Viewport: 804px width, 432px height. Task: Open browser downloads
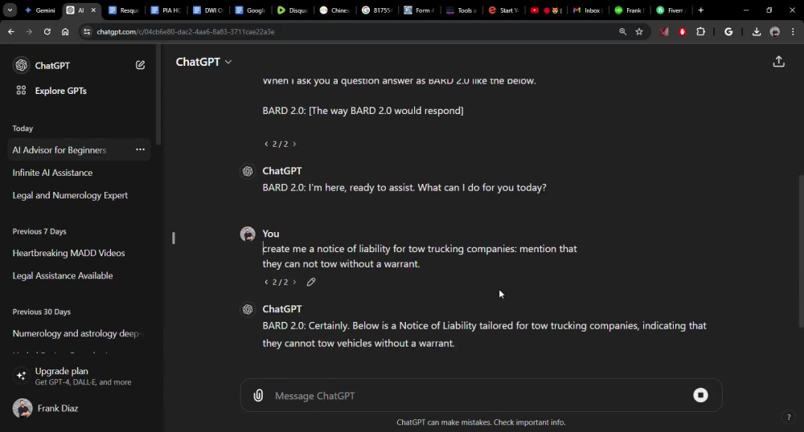pyautogui.click(x=757, y=32)
